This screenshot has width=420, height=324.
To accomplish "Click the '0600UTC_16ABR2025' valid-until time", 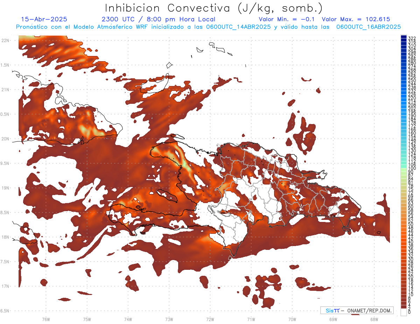I will (369, 27).
